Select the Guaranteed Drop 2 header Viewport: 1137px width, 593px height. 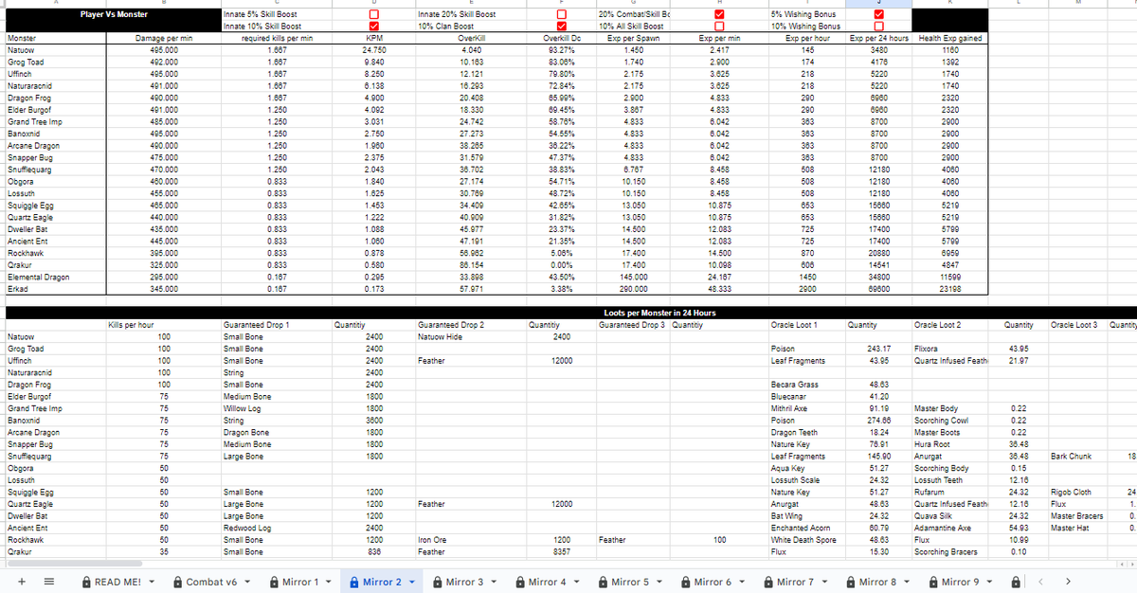click(471, 325)
